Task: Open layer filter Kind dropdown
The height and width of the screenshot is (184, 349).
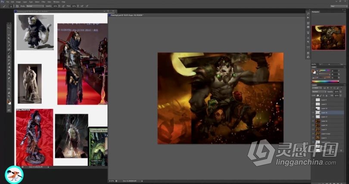Action: [316, 88]
